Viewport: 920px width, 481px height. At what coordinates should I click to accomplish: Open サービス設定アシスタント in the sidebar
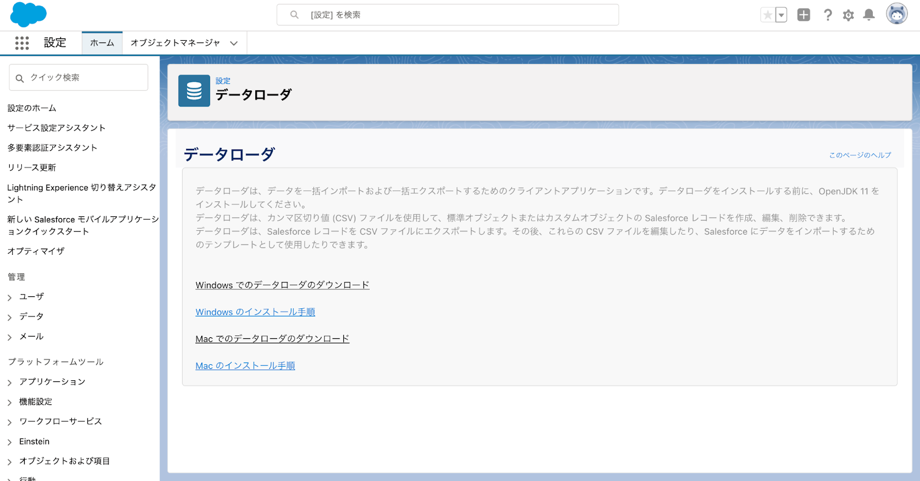[x=56, y=128]
